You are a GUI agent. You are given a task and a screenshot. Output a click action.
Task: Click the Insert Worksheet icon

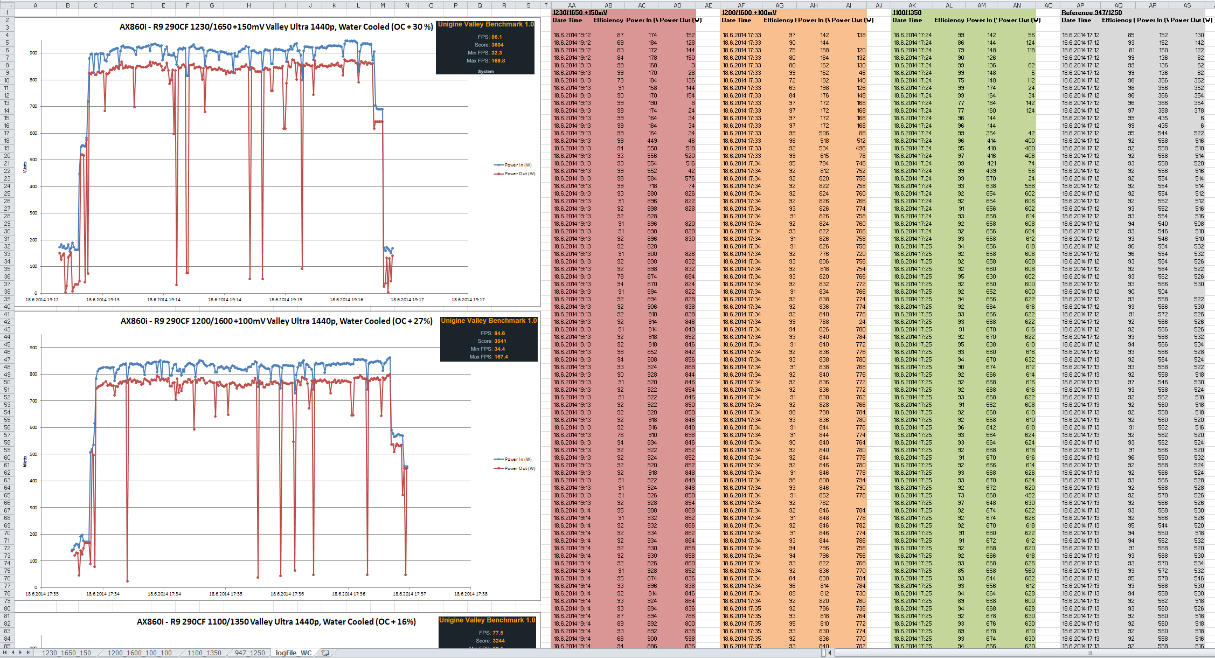(x=325, y=653)
